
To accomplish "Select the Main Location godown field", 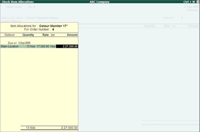I will point(10,46).
